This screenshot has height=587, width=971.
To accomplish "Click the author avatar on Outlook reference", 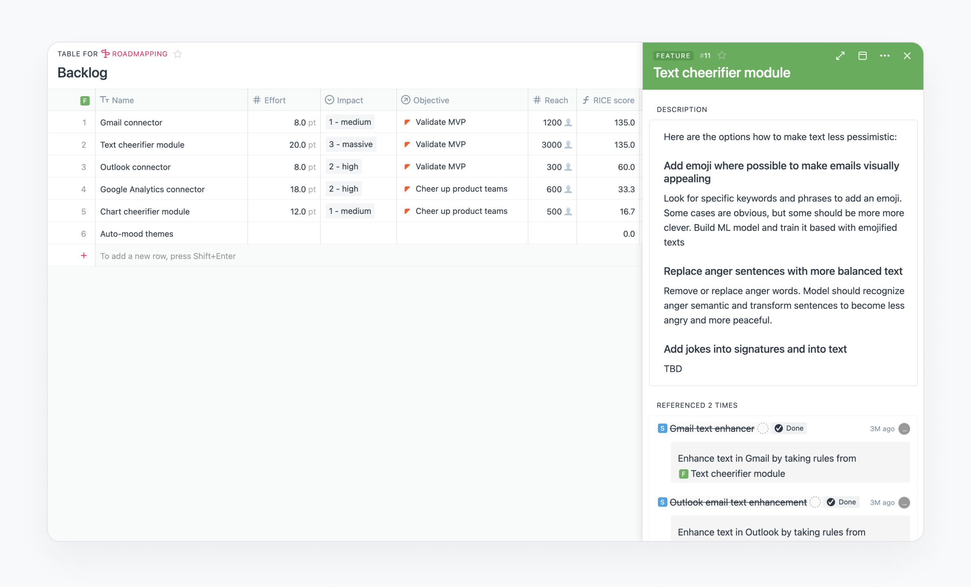I will pos(904,503).
